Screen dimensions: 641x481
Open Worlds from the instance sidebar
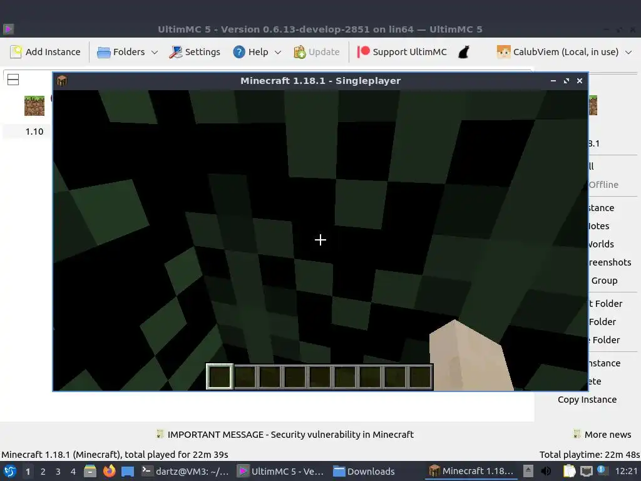tap(601, 244)
